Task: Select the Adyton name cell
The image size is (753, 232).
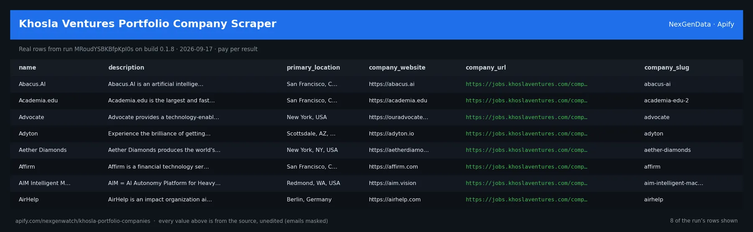Action: (x=28, y=134)
